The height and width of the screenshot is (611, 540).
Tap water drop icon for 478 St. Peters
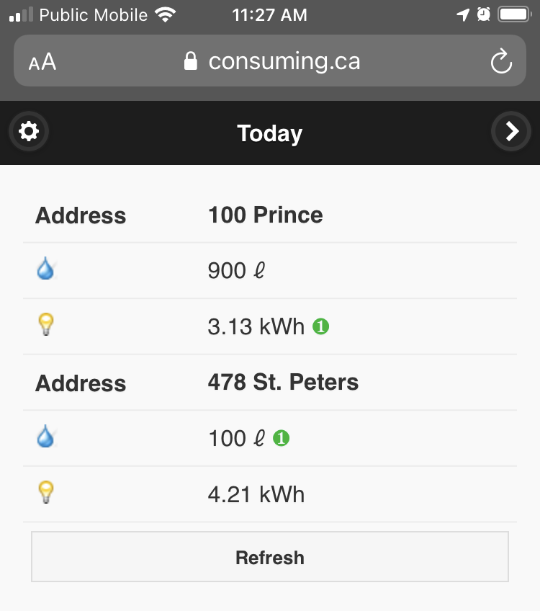pos(45,436)
